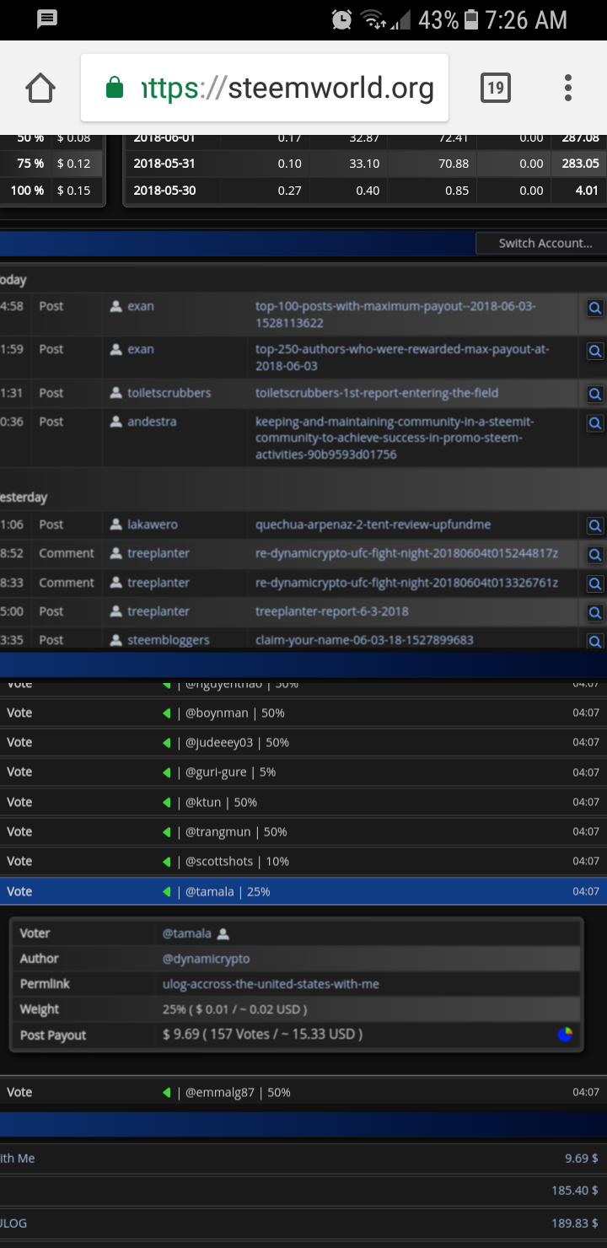Screen dimensions: 607x1248
Task: Open ulog-accross-the-united-states-with-me permlink
Action: (271, 984)
